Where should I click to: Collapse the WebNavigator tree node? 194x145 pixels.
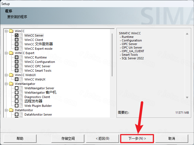pyautogui.click(x=6, y=84)
